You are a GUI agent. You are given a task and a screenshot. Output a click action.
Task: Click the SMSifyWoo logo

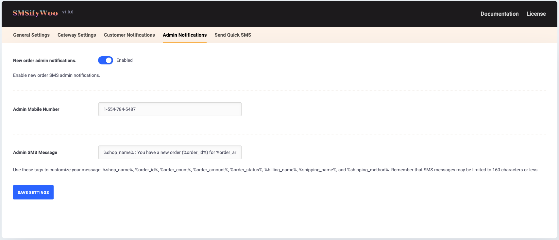35,13
